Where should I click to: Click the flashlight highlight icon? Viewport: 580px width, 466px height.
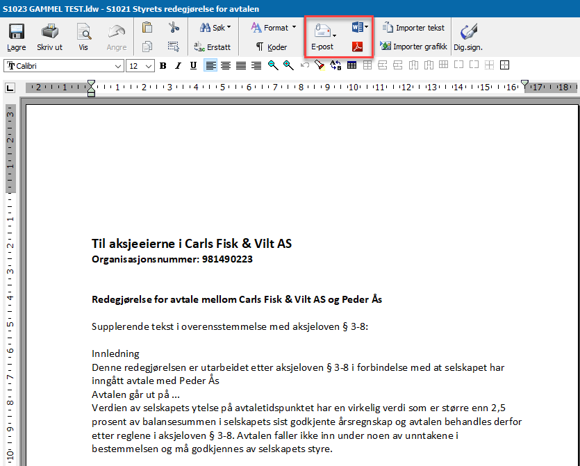320,65
